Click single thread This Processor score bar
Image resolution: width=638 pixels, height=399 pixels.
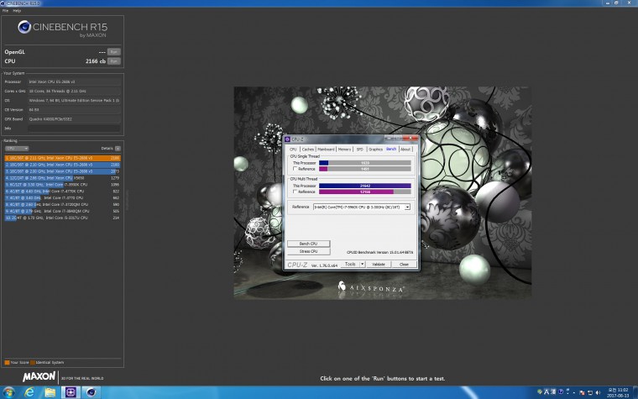coord(365,163)
